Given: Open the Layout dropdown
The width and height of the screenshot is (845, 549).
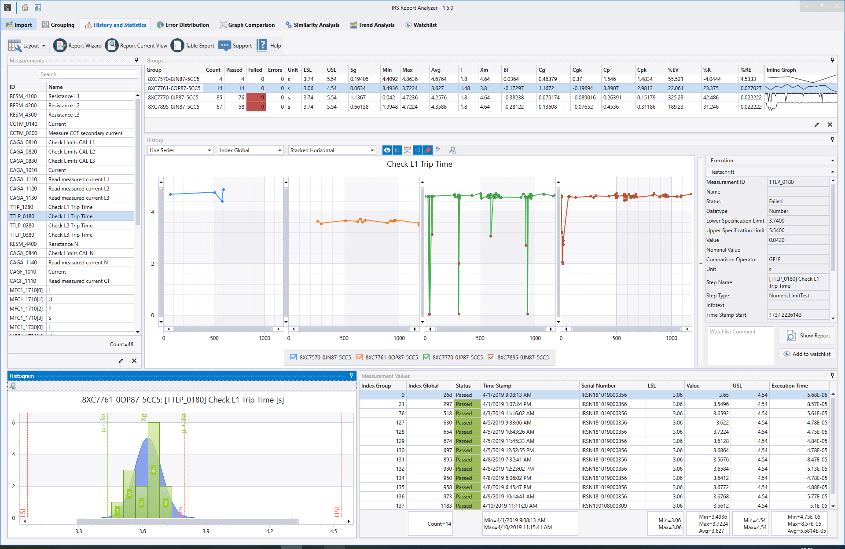Looking at the screenshot, I should click(x=27, y=45).
